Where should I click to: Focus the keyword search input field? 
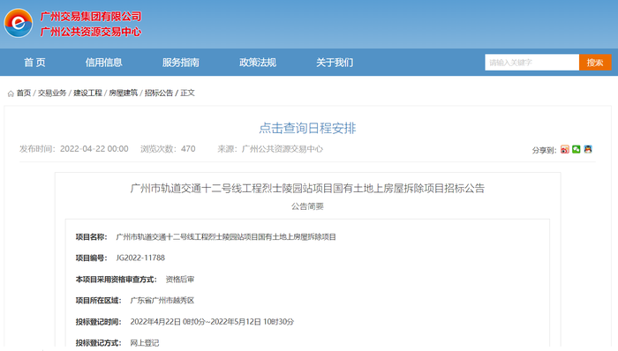(531, 62)
